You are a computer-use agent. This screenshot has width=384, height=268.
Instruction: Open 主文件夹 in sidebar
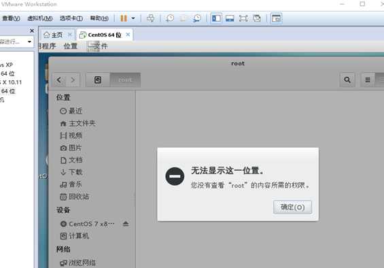pos(77,123)
